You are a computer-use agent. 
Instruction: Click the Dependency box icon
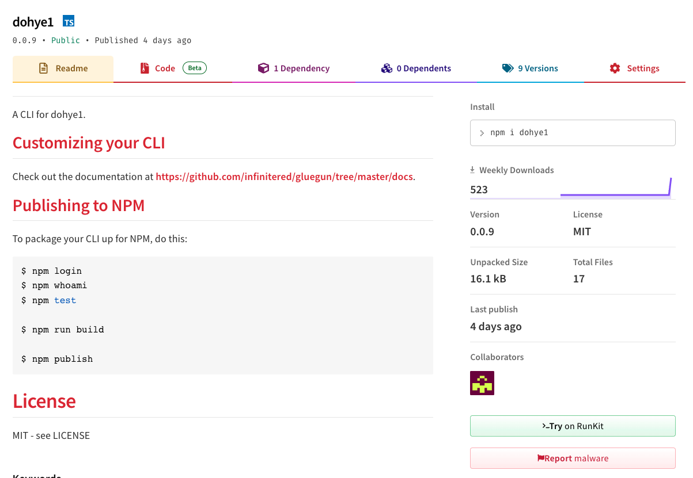(x=263, y=68)
